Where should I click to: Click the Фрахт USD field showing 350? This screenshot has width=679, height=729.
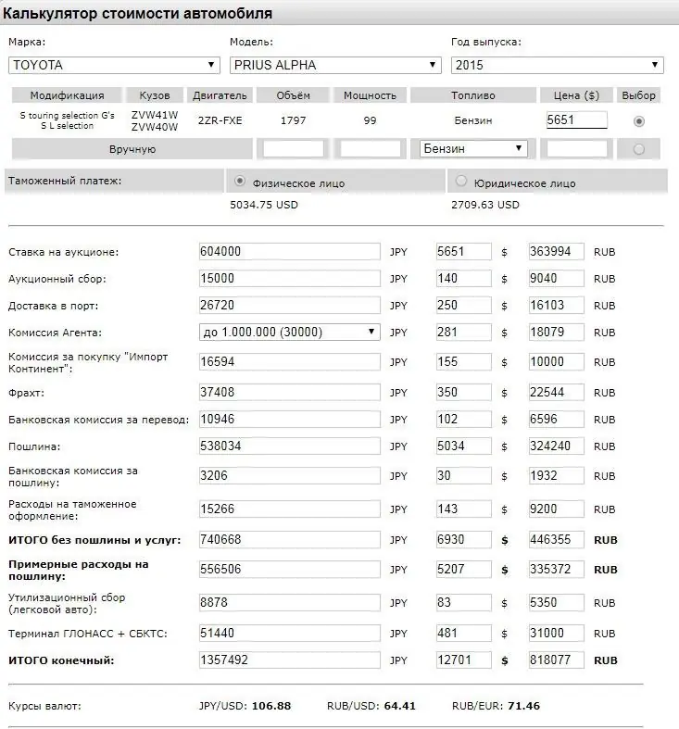point(464,393)
